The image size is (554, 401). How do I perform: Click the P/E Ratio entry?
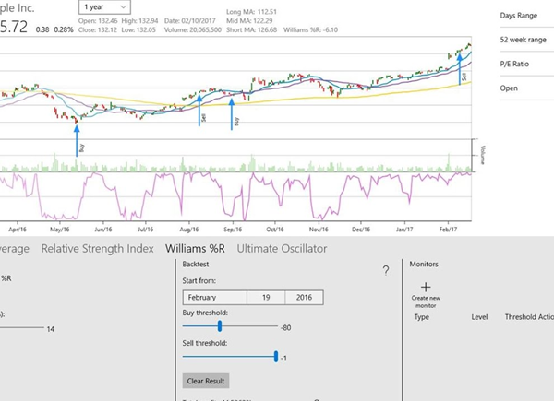pos(514,65)
